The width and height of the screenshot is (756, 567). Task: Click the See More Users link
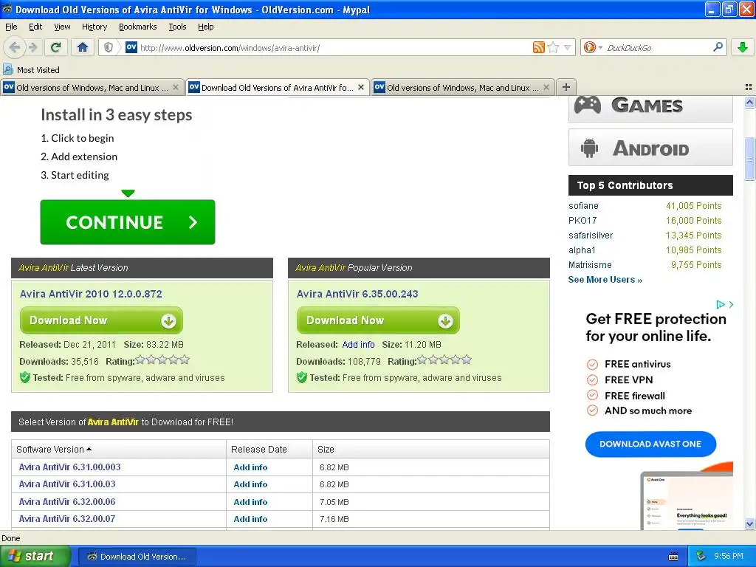605,280
